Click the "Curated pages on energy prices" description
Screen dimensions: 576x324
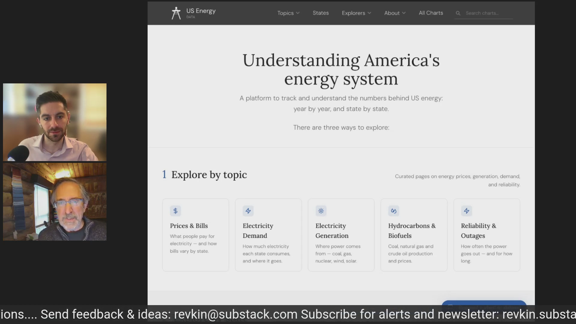pos(457,180)
